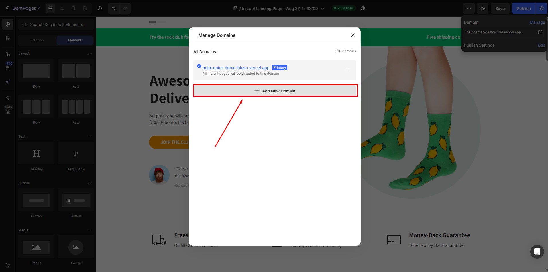Click the Search Sections & Elements field
Viewport: 548px width, 272px height.
click(x=56, y=25)
